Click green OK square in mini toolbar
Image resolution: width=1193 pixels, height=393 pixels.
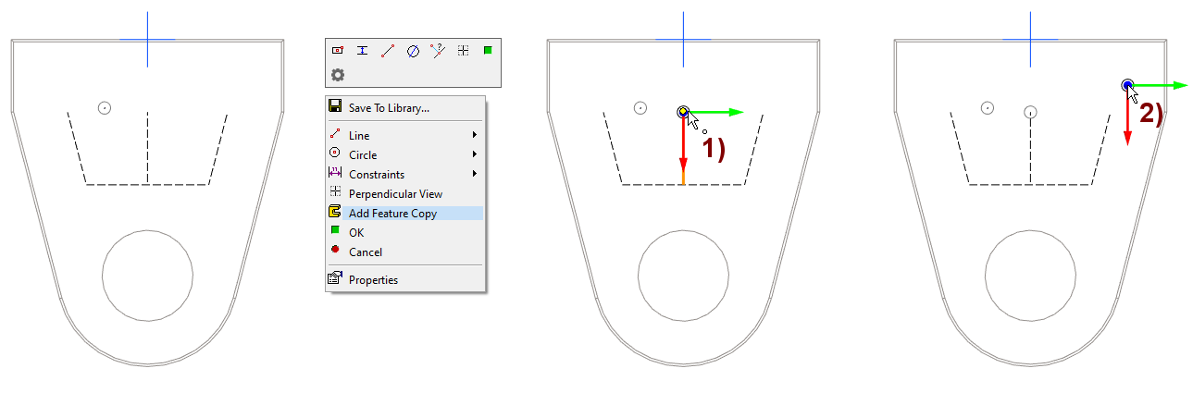point(488,50)
